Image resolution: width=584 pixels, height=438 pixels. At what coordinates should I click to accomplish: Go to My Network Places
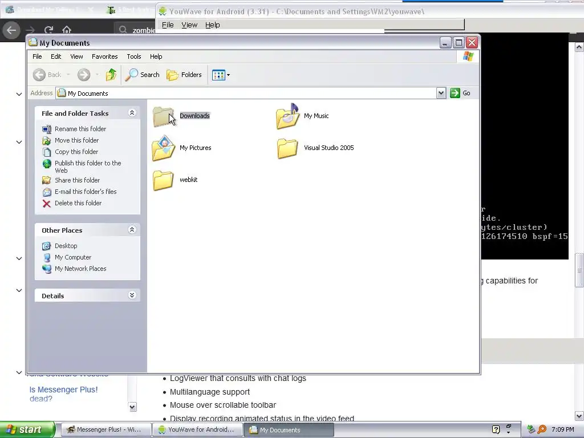coord(80,269)
